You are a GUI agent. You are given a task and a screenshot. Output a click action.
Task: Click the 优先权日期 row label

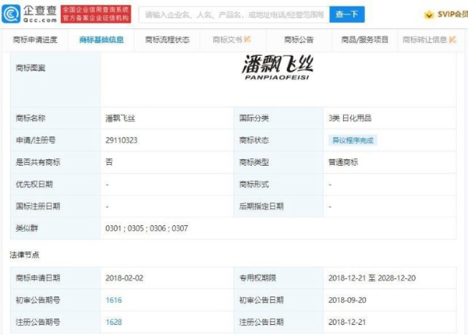(x=34, y=185)
